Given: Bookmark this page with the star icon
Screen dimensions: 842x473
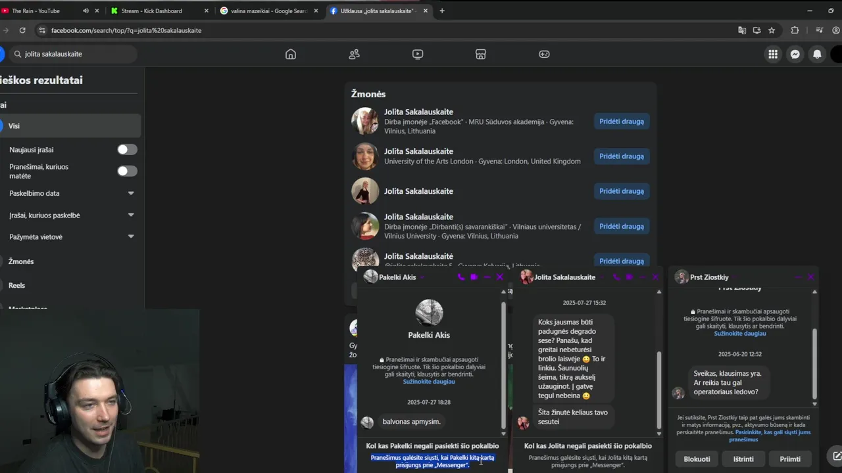Looking at the screenshot, I should (x=772, y=30).
